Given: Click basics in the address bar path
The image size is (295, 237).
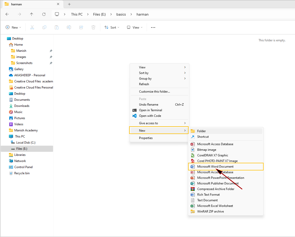Looking at the screenshot, I should tap(121, 14).
